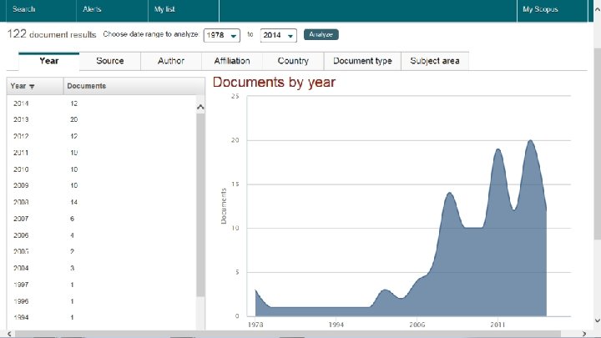Select the Country tab

(x=293, y=61)
